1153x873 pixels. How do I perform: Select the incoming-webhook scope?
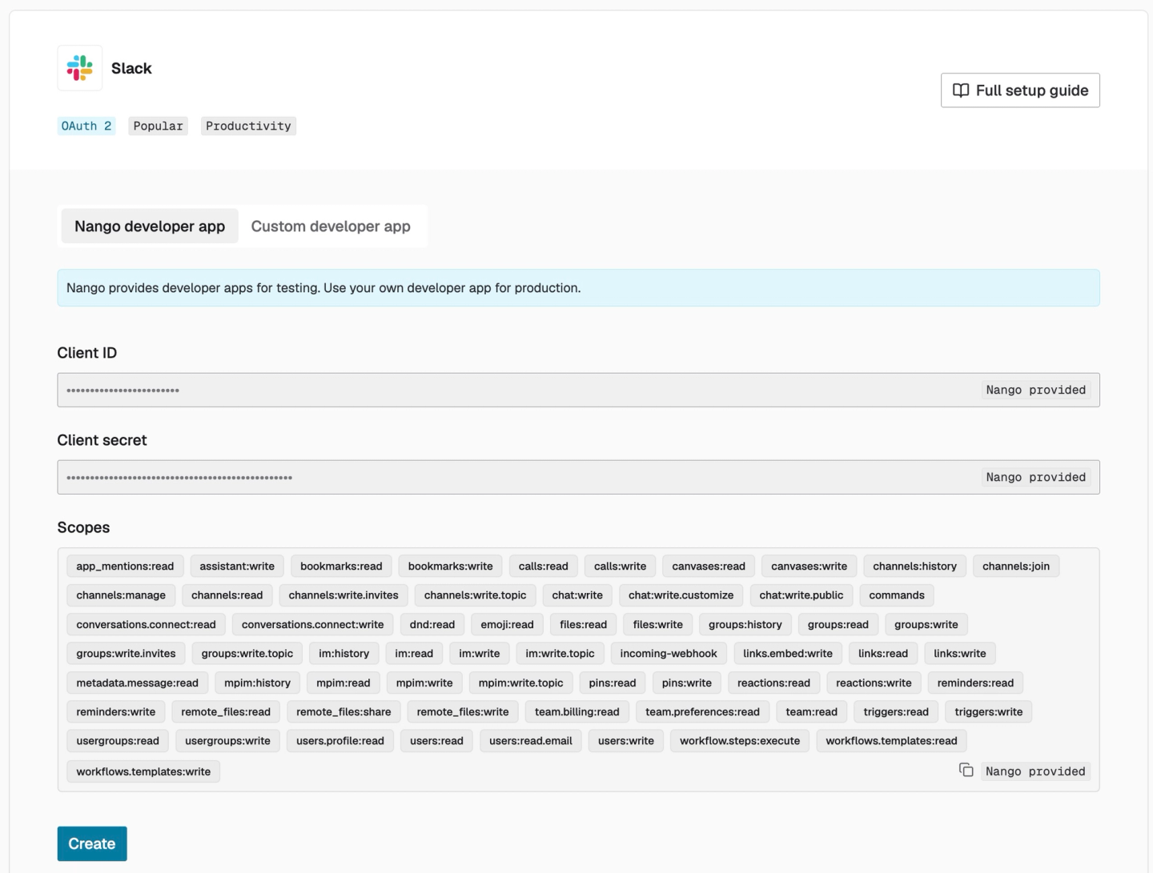click(x=669, y=654)
